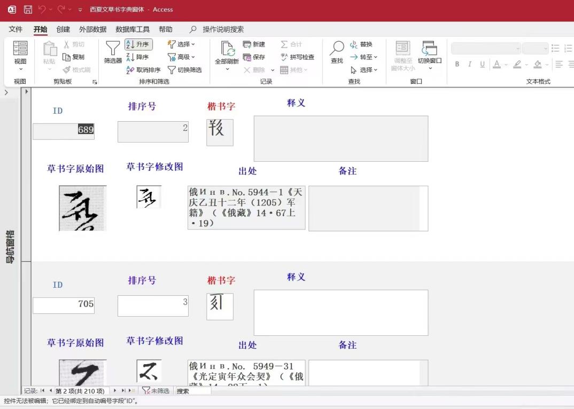Run 拼写检查 spell check
The width and height of the screenshot is (574, 409).
297,57
